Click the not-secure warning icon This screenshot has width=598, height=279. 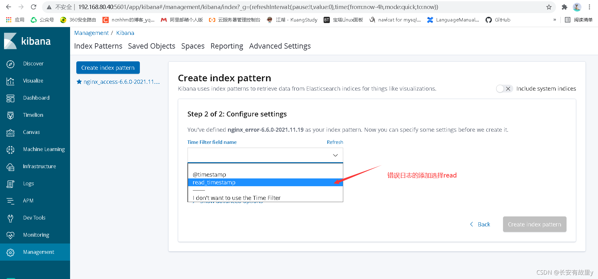point(49,7)
